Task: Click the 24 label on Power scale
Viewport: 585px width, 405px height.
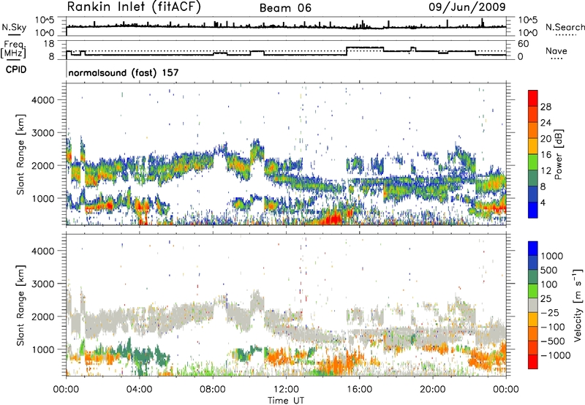Action: click(546, 123)
